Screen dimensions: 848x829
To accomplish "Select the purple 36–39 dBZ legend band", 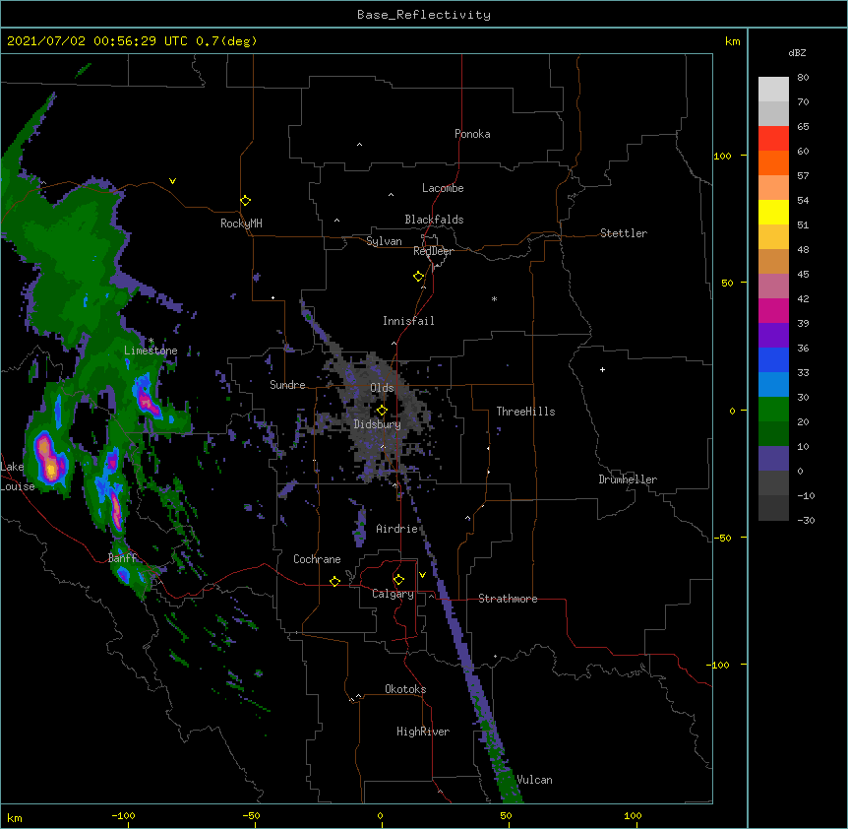I will click(773, 336).
